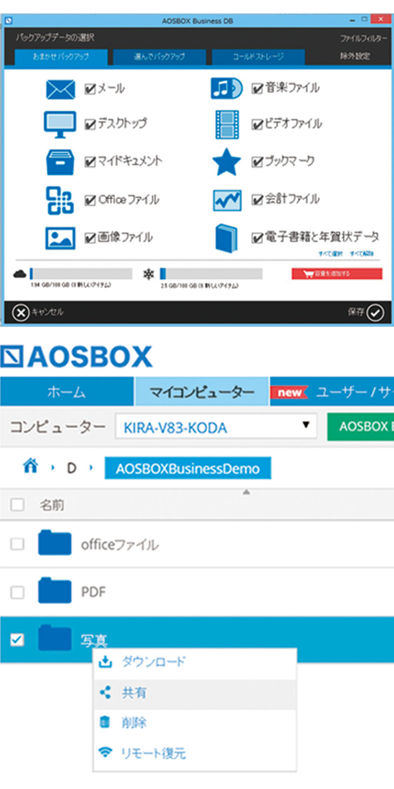Uncheck 電子書籍と年賀状データ checkbox
The image size is (394, 789).
tap(258, 238)
